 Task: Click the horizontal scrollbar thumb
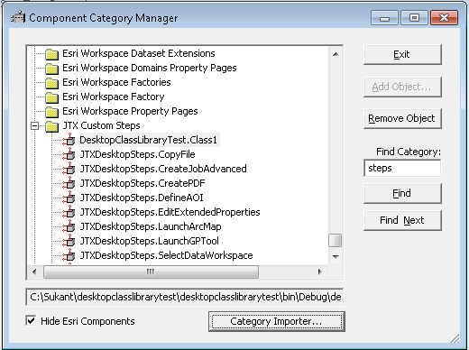click(x=151, y=272)
